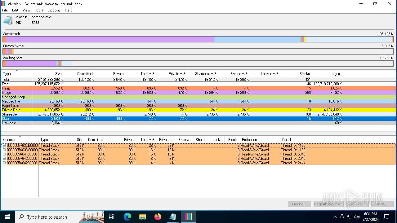Screen dimensions: 397x223
Task: Click VMMap taskbar icon
Action: coord(188,217)
